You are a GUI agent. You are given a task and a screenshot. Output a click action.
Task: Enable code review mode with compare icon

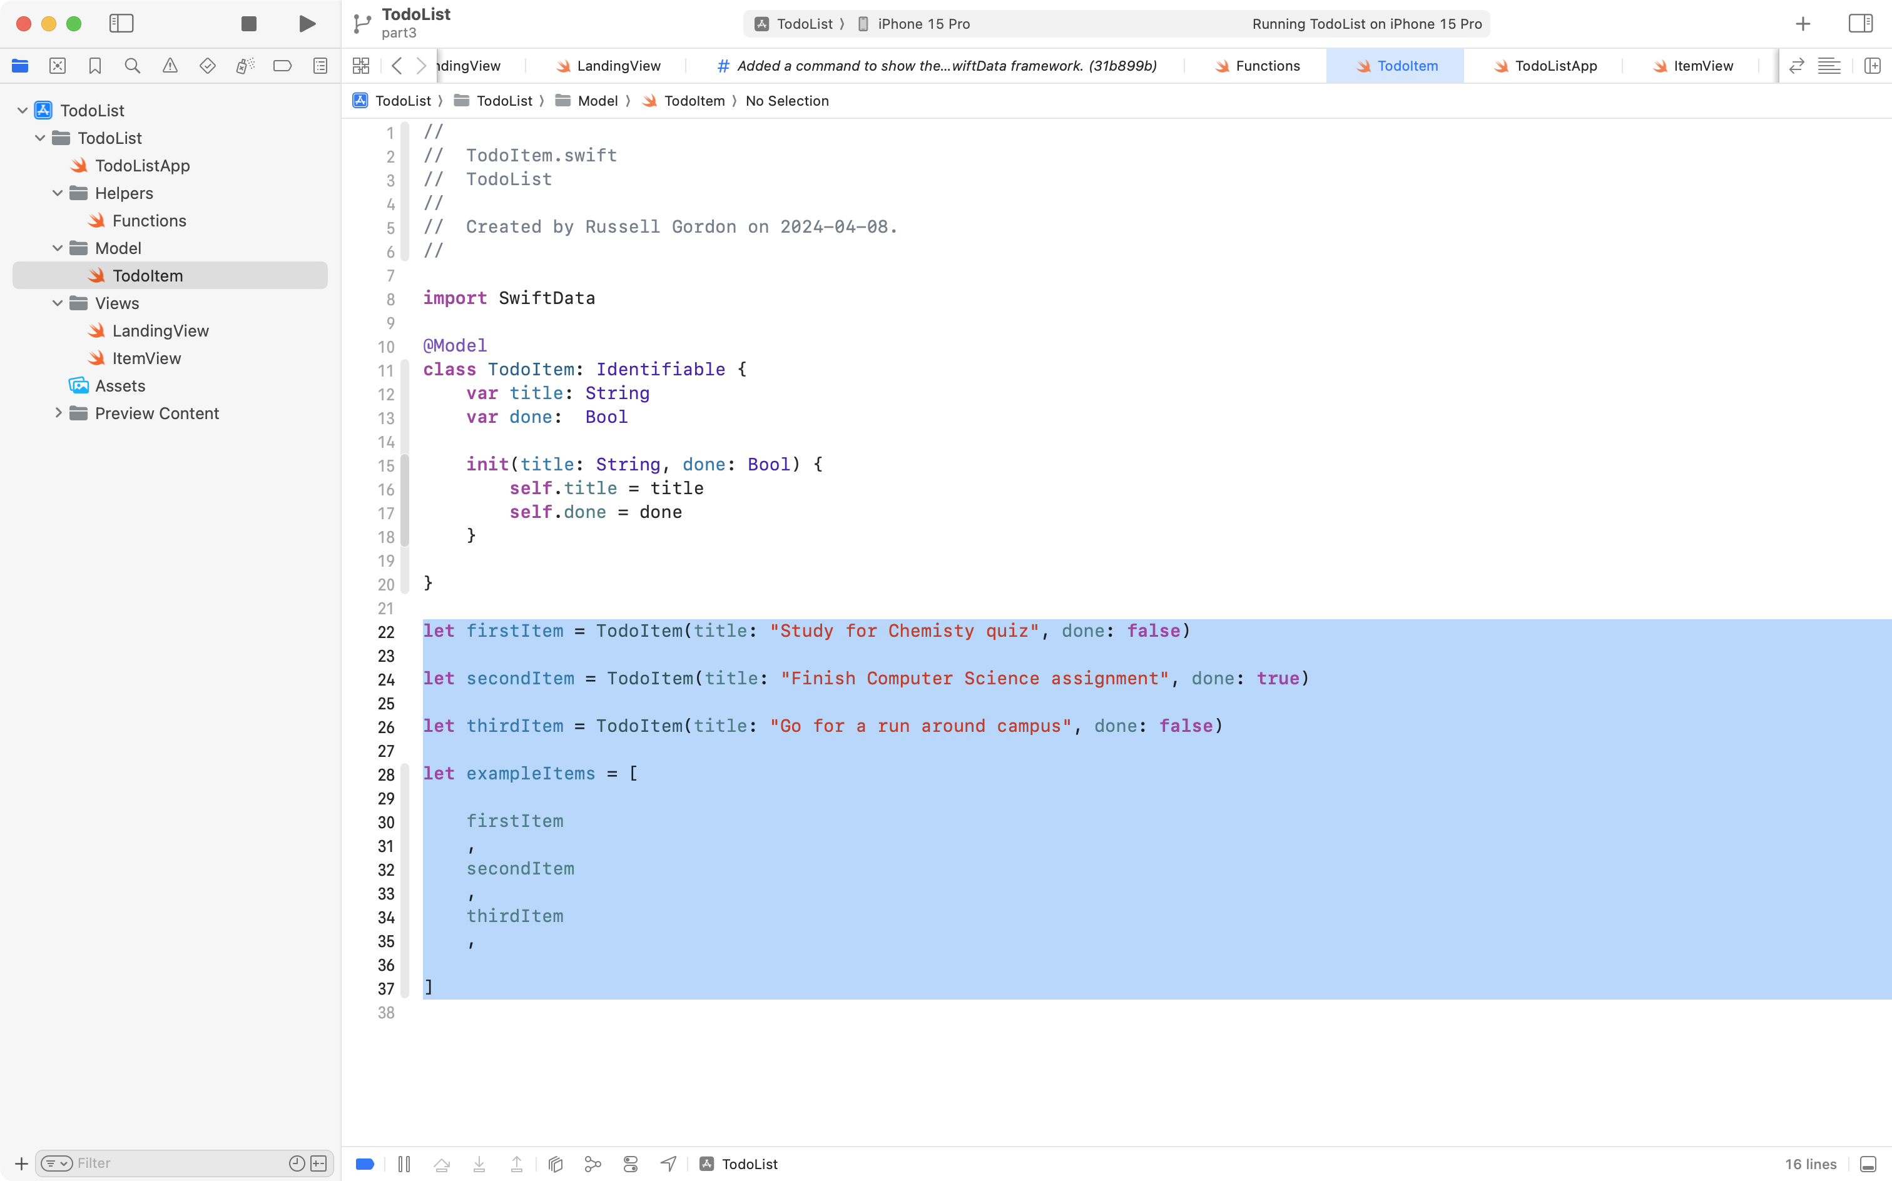pyautogui.click(x=1797, y=66)
